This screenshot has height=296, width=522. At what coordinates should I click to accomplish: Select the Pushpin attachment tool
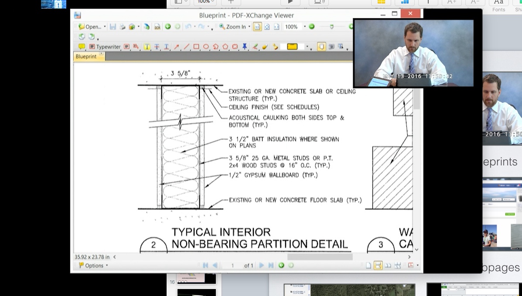coord(245,47)
